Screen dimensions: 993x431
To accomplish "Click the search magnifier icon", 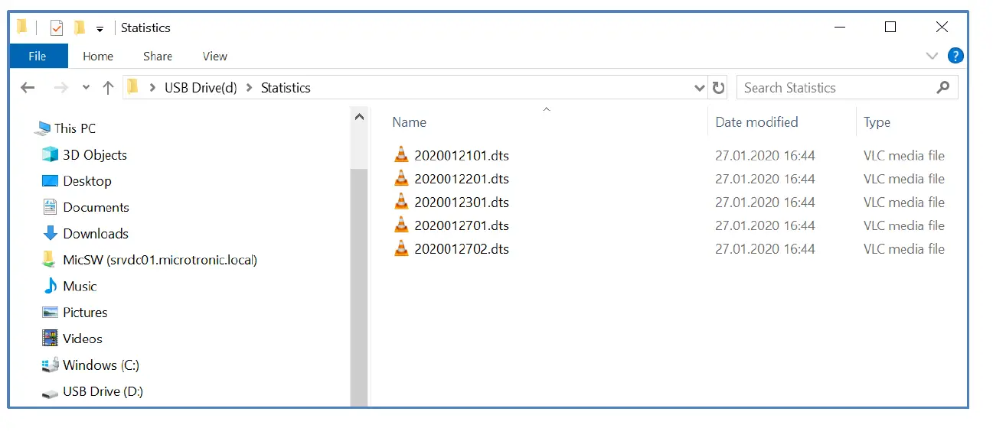I will tap(943, 88).
